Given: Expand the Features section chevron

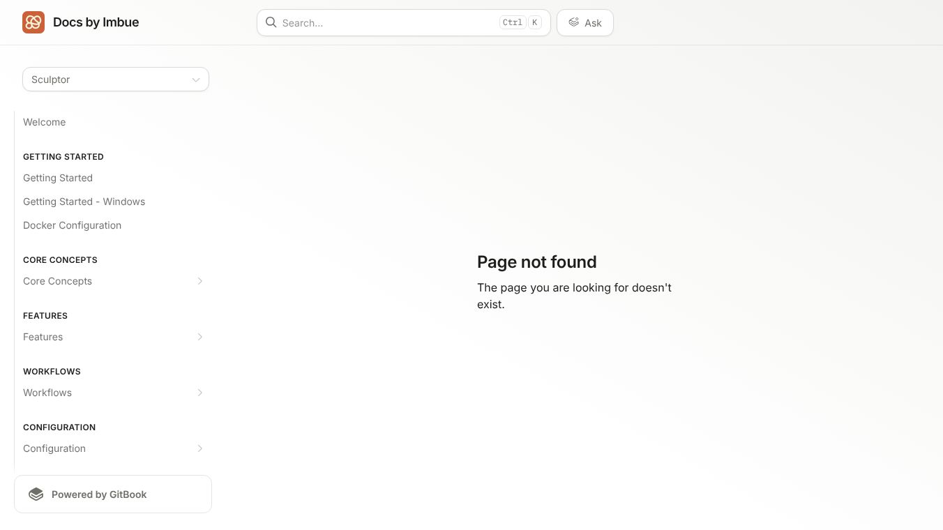Looking at the screenshot, I should pyautogui.click(x=199, y=337).
